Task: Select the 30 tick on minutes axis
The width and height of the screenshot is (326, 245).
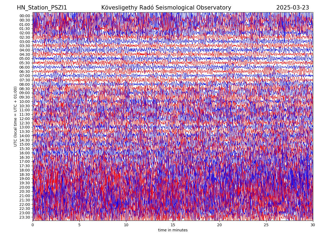Action: (x=313, y=225)
